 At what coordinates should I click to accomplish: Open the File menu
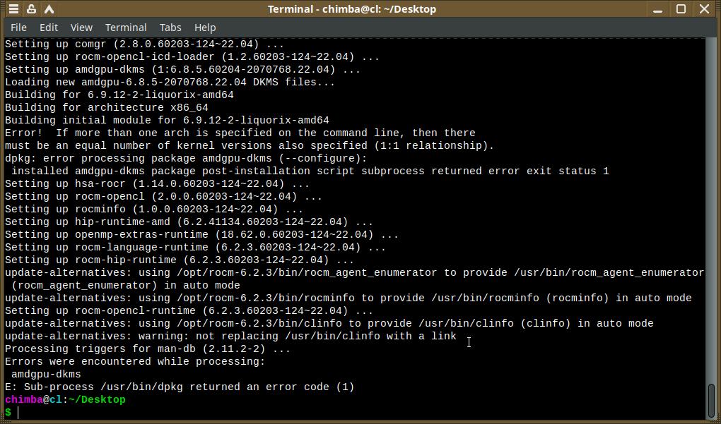point(18,28)
